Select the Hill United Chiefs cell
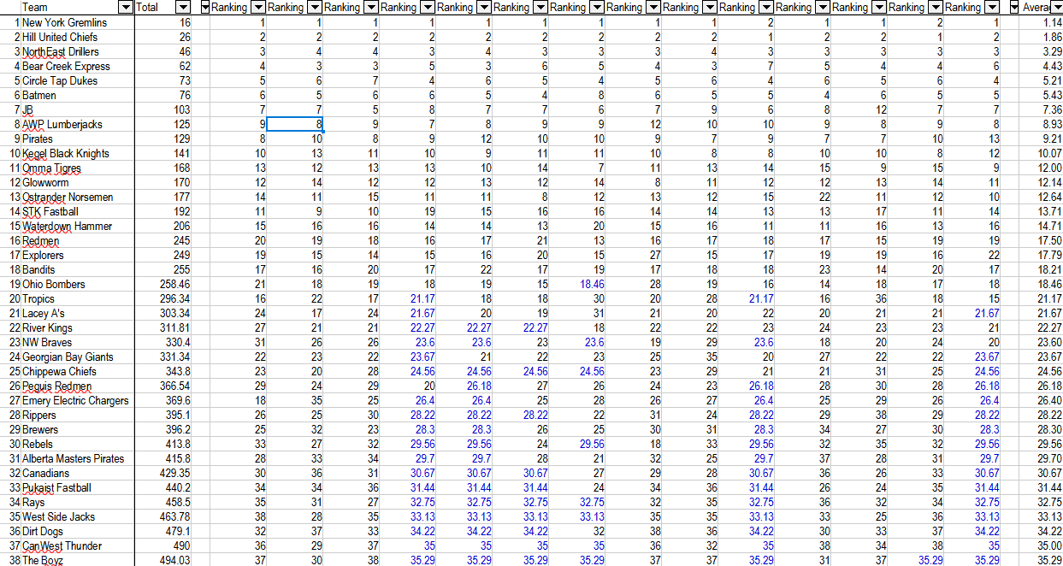The width and height of the screenshot is (1063, 566). [x=60, y=37]
